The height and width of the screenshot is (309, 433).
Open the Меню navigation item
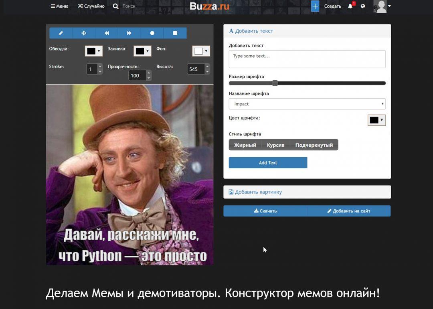[x=60, y=6]
